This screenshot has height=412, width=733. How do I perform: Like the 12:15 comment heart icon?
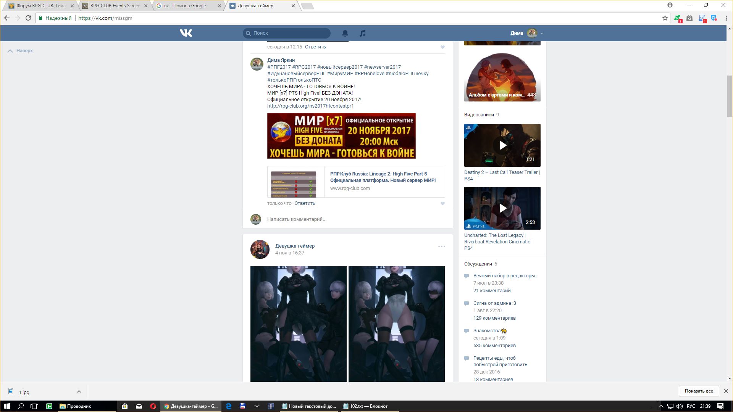click(x=442, y=47)
